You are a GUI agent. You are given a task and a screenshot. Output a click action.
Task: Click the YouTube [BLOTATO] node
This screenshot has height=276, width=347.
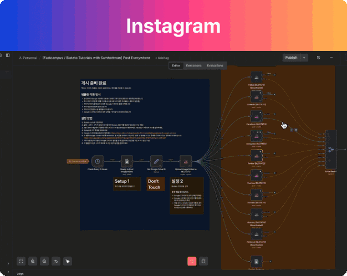click(257, 176)
